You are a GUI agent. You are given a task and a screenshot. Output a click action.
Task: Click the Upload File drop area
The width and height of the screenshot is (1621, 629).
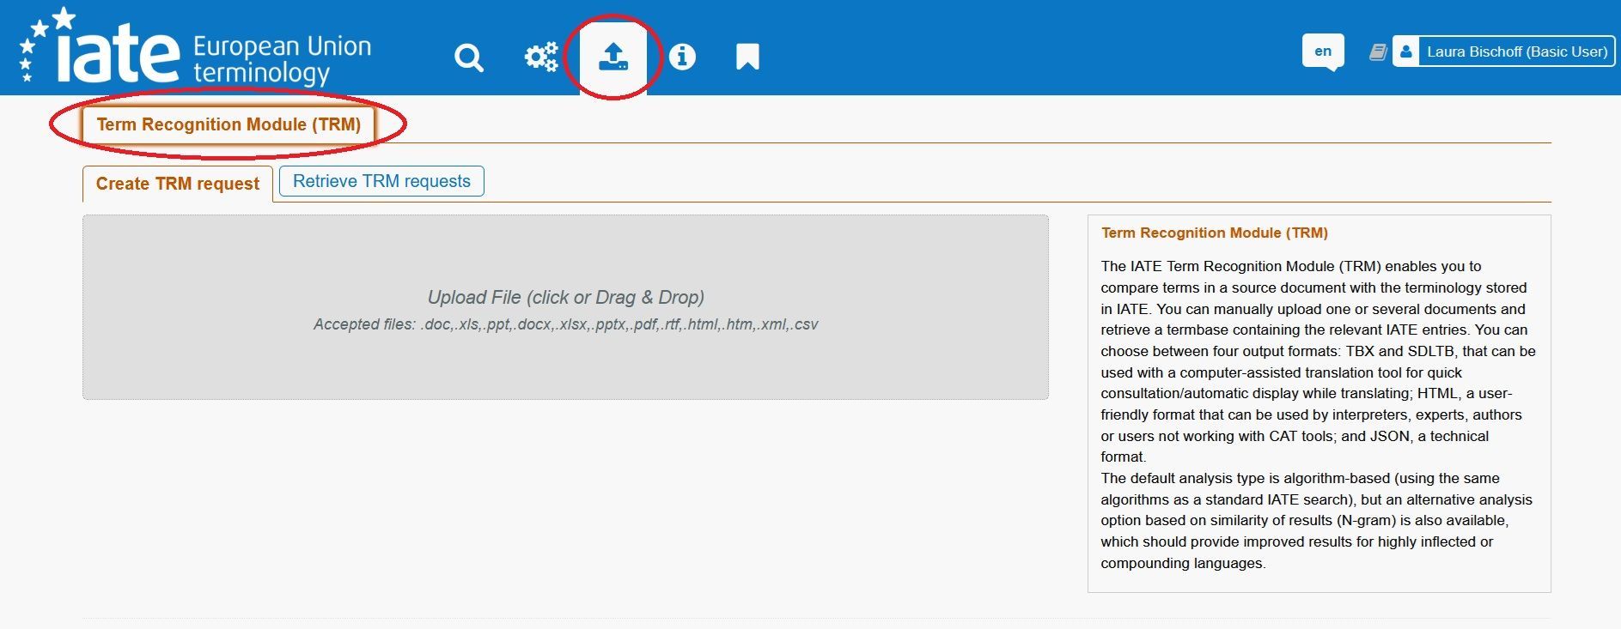(565, 307)
